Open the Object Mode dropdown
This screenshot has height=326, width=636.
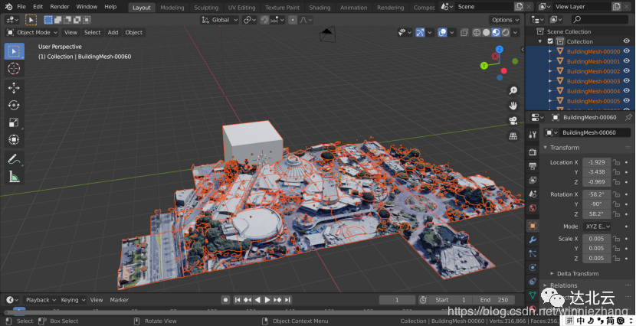point(31,33)
